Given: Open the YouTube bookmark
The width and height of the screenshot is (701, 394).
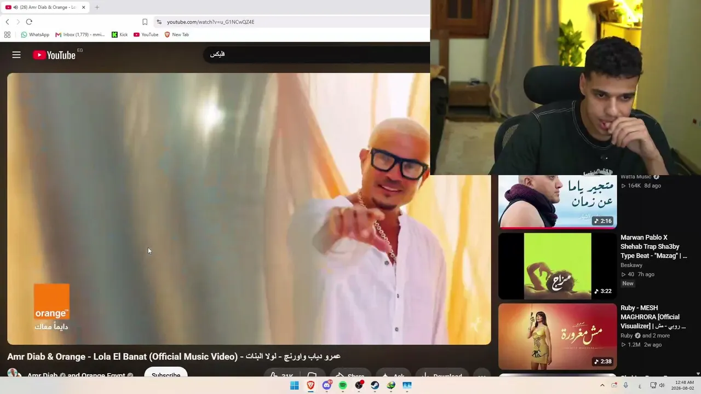Looking at the screenshot, I should (146, 34).
